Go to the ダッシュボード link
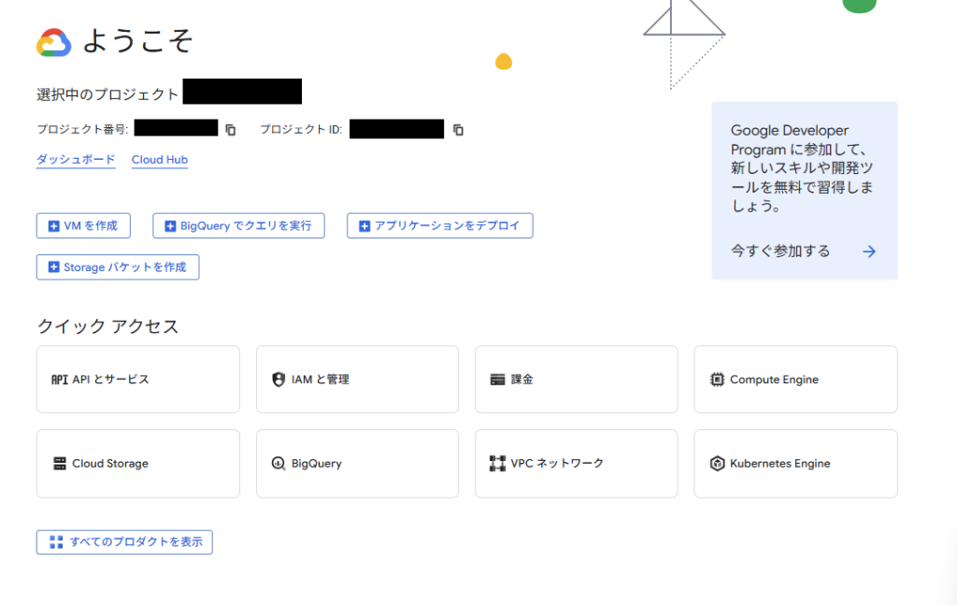This screenshot has height=605, width=957. 76,160
